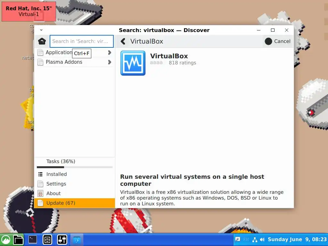Click the 818 ratings text

(182, 63)
